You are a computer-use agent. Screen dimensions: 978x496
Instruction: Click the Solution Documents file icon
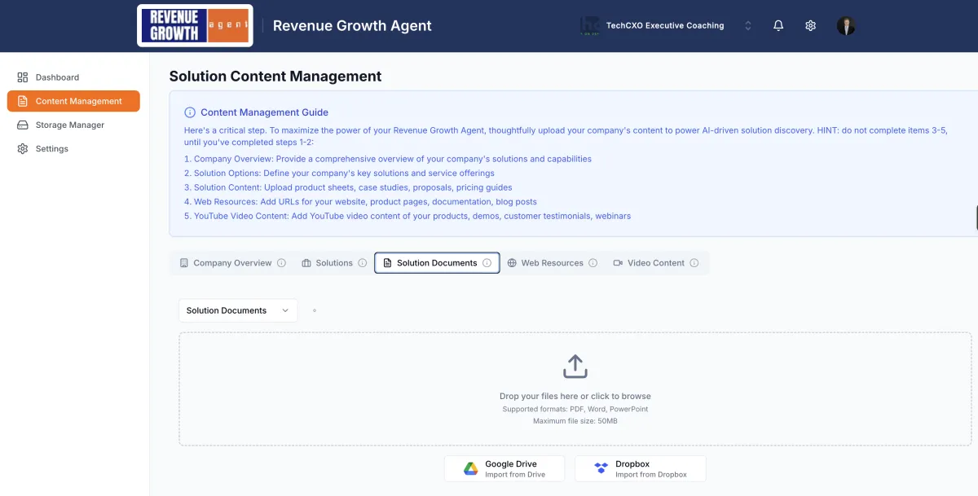point(388,263)
